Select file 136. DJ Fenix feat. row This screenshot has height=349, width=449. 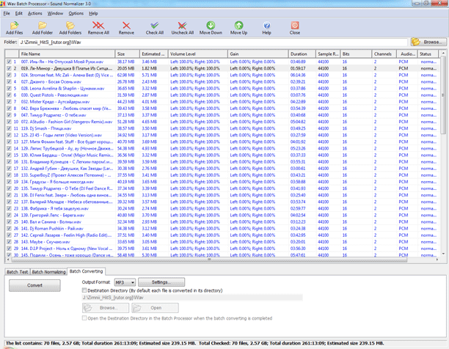[222, 195]
